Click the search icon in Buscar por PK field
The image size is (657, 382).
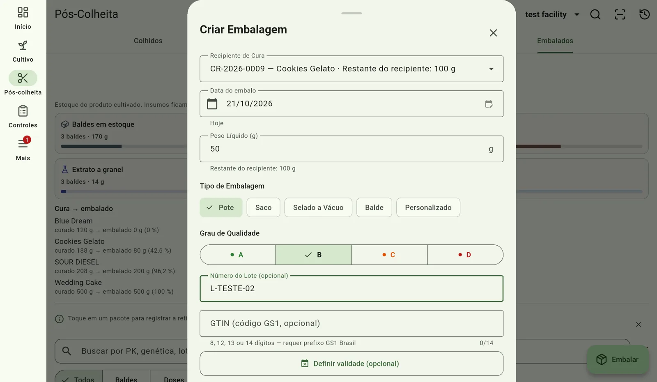coord(67,351)
